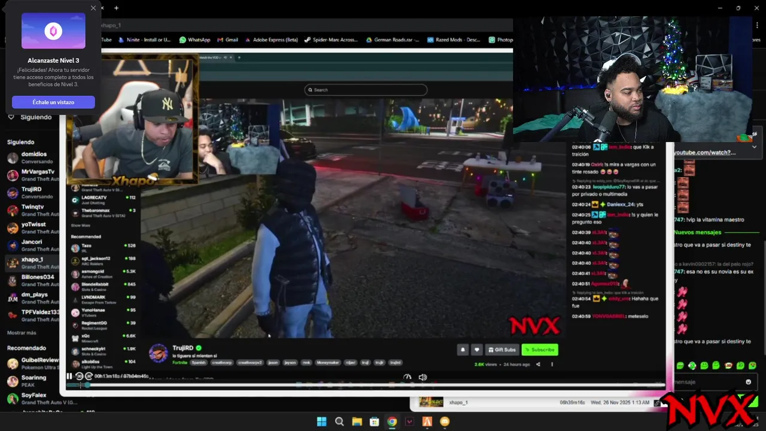Open domidios channel in the sidebar
Viewport: 766px width, 431px height.
34,157
